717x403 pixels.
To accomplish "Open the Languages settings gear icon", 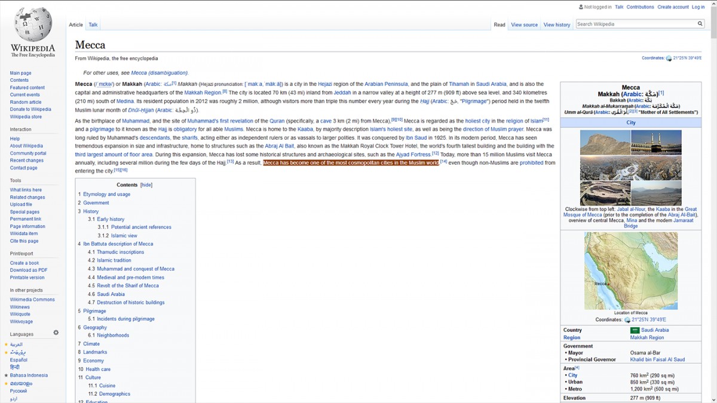I will [x=56, y=333].
